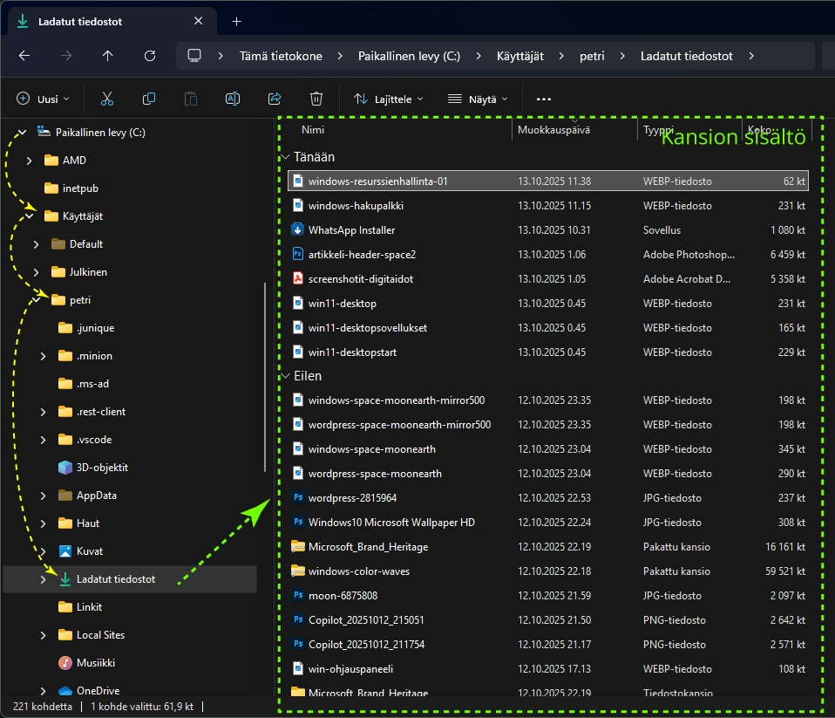The width and height of the screenshot is (835, 718).
Task: Open a new tab with plus button
Action: (x=236, y=22)
